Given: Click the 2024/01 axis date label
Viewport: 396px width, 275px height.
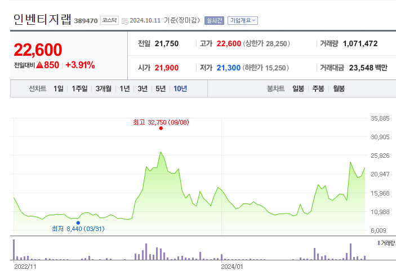Looking at the screenshot, I should 232,267.
